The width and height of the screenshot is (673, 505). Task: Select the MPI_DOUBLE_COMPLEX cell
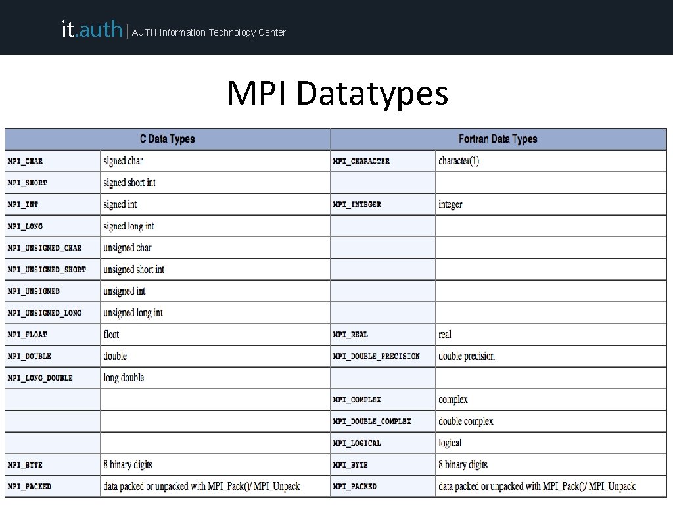(x=383, y=421)
